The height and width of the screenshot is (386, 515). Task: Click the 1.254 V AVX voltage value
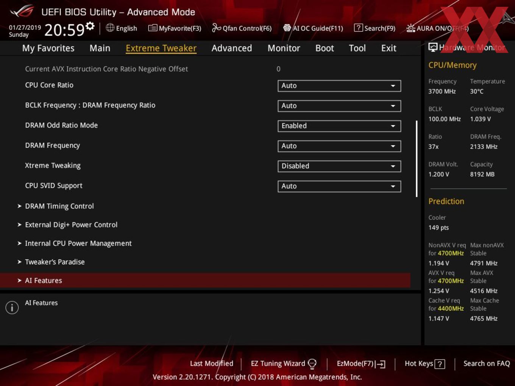[439, 291]
